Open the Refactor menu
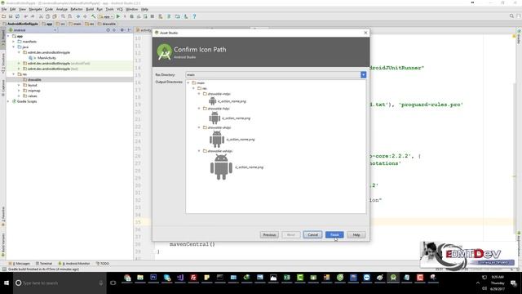Viewport: 522px width, 294px height. 77,9
